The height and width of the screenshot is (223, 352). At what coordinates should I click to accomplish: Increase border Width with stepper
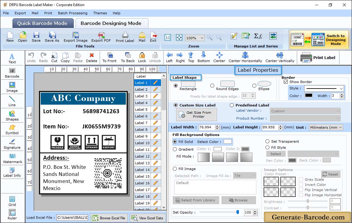(x=342, y=95)
